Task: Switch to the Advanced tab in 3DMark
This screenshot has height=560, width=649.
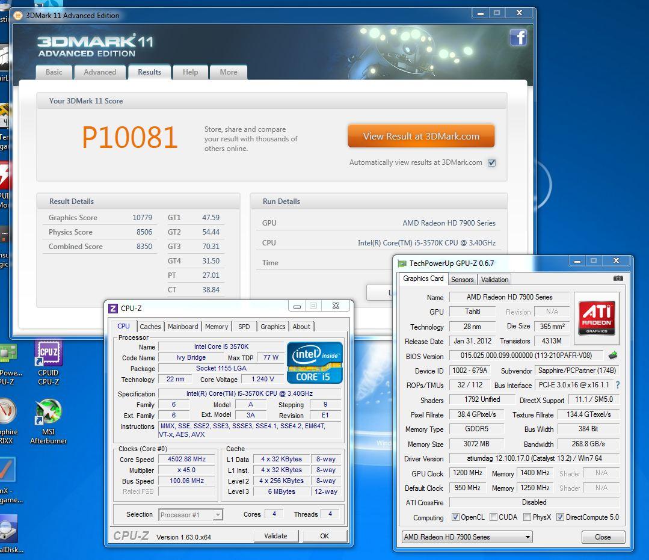Action: 100,72
